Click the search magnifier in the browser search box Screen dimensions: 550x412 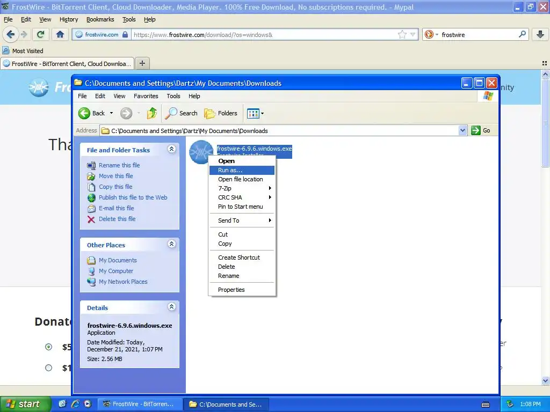click(x=522, y=34)
